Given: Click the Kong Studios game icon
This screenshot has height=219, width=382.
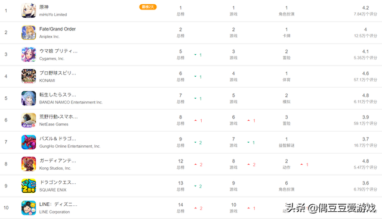Looking at the screenshot, I should (x=29, y=164).
